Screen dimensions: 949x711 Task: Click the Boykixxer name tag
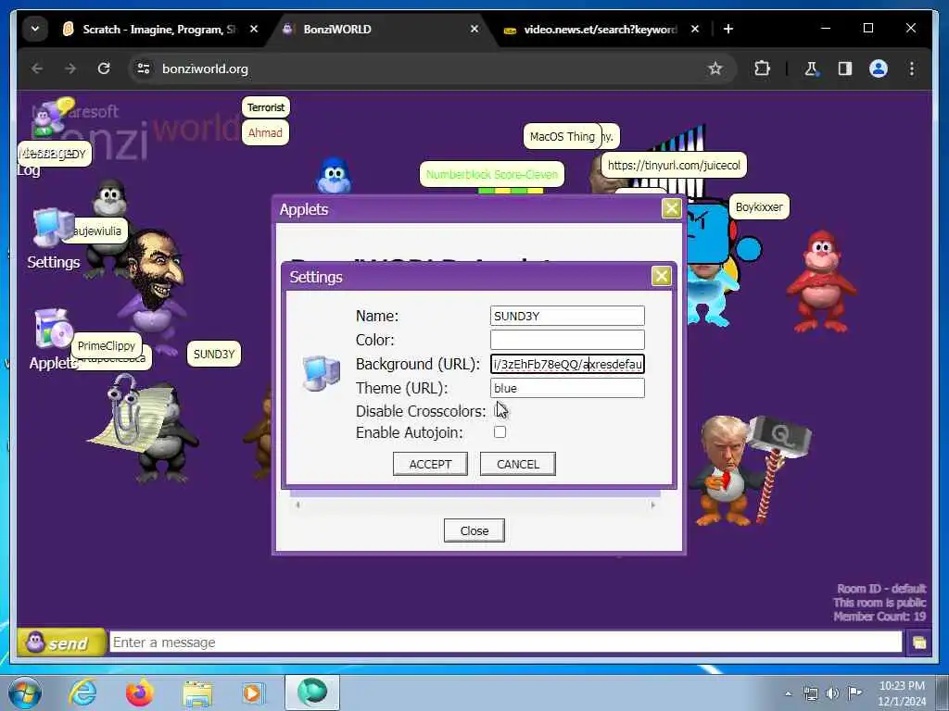point(759,206)
